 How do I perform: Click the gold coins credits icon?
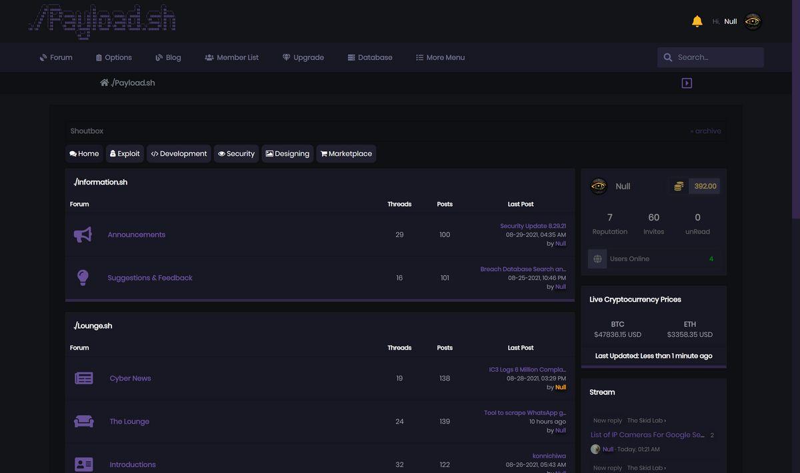tap(678, 187)
